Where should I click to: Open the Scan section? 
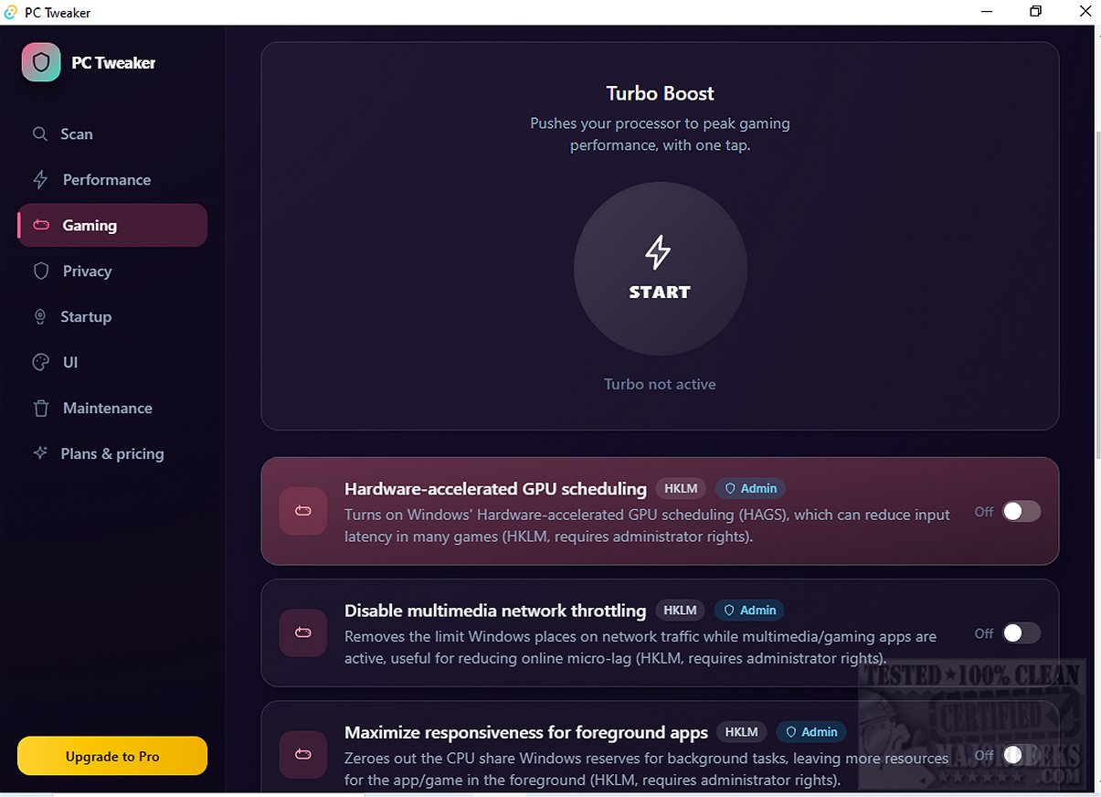coord(112,134)
